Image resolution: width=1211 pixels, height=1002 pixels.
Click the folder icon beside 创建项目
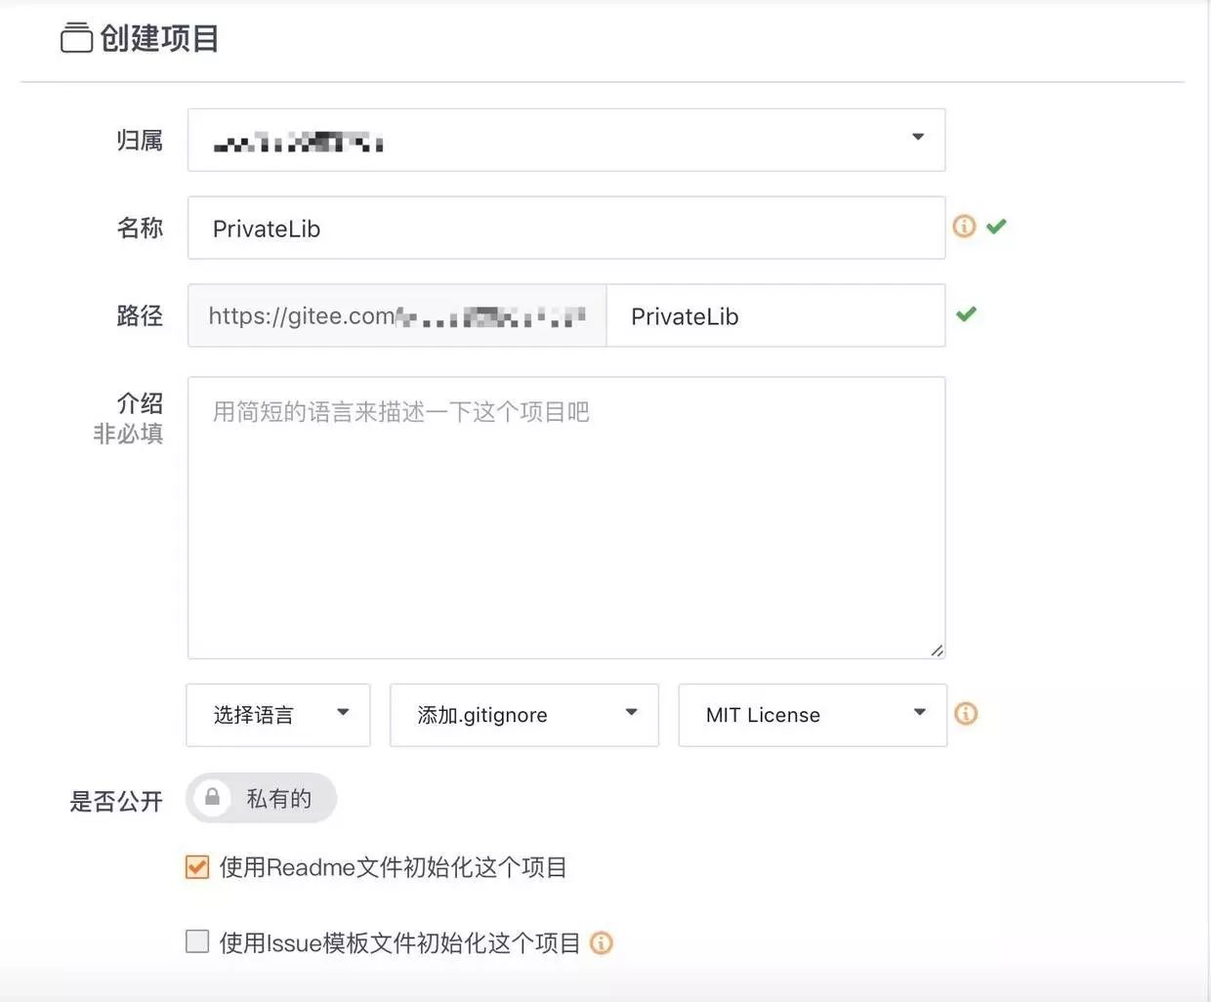pos(76,38)
